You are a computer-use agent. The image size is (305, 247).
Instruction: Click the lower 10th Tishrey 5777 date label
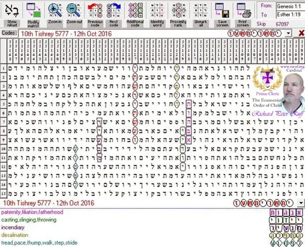pos(48,203)
